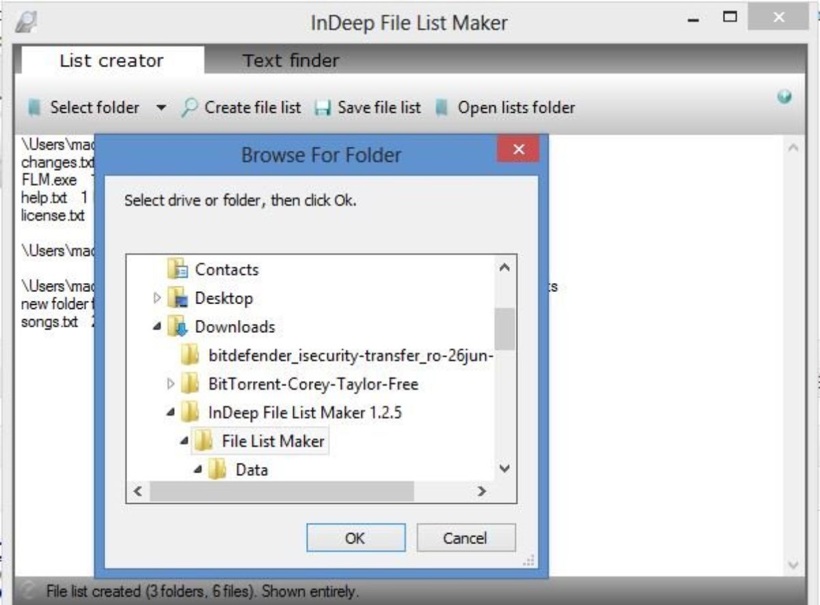Viewport: 820px width, 605px height.
Task: Click Open lists folder in the toolbar
Action: click(x=516, y=107)
